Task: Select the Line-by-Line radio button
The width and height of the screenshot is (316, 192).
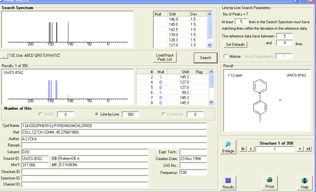Action: (96, 114)
